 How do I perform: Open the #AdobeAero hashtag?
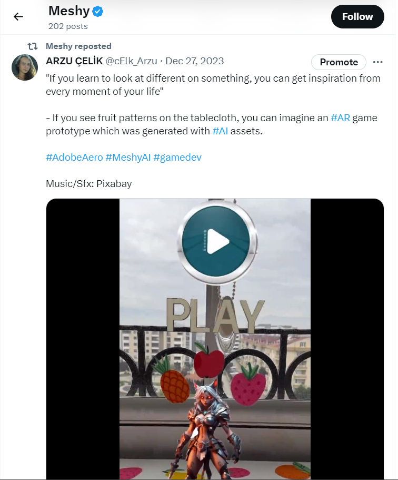74,158
